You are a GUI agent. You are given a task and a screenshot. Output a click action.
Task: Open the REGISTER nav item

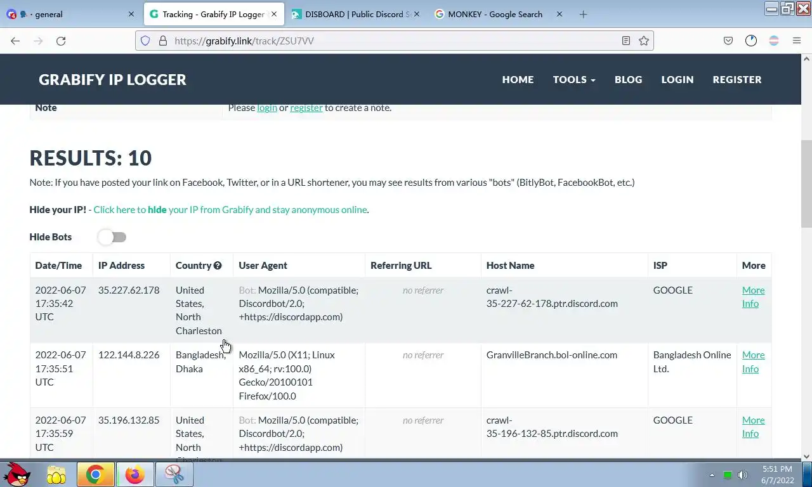737,79
